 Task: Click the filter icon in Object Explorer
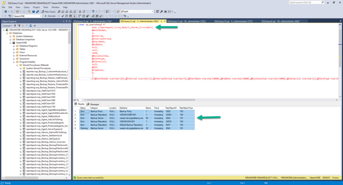tap(26, 26)
